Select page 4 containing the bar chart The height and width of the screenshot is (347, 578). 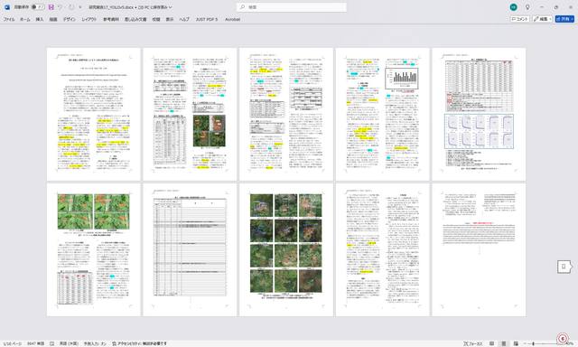coord(382,114)
